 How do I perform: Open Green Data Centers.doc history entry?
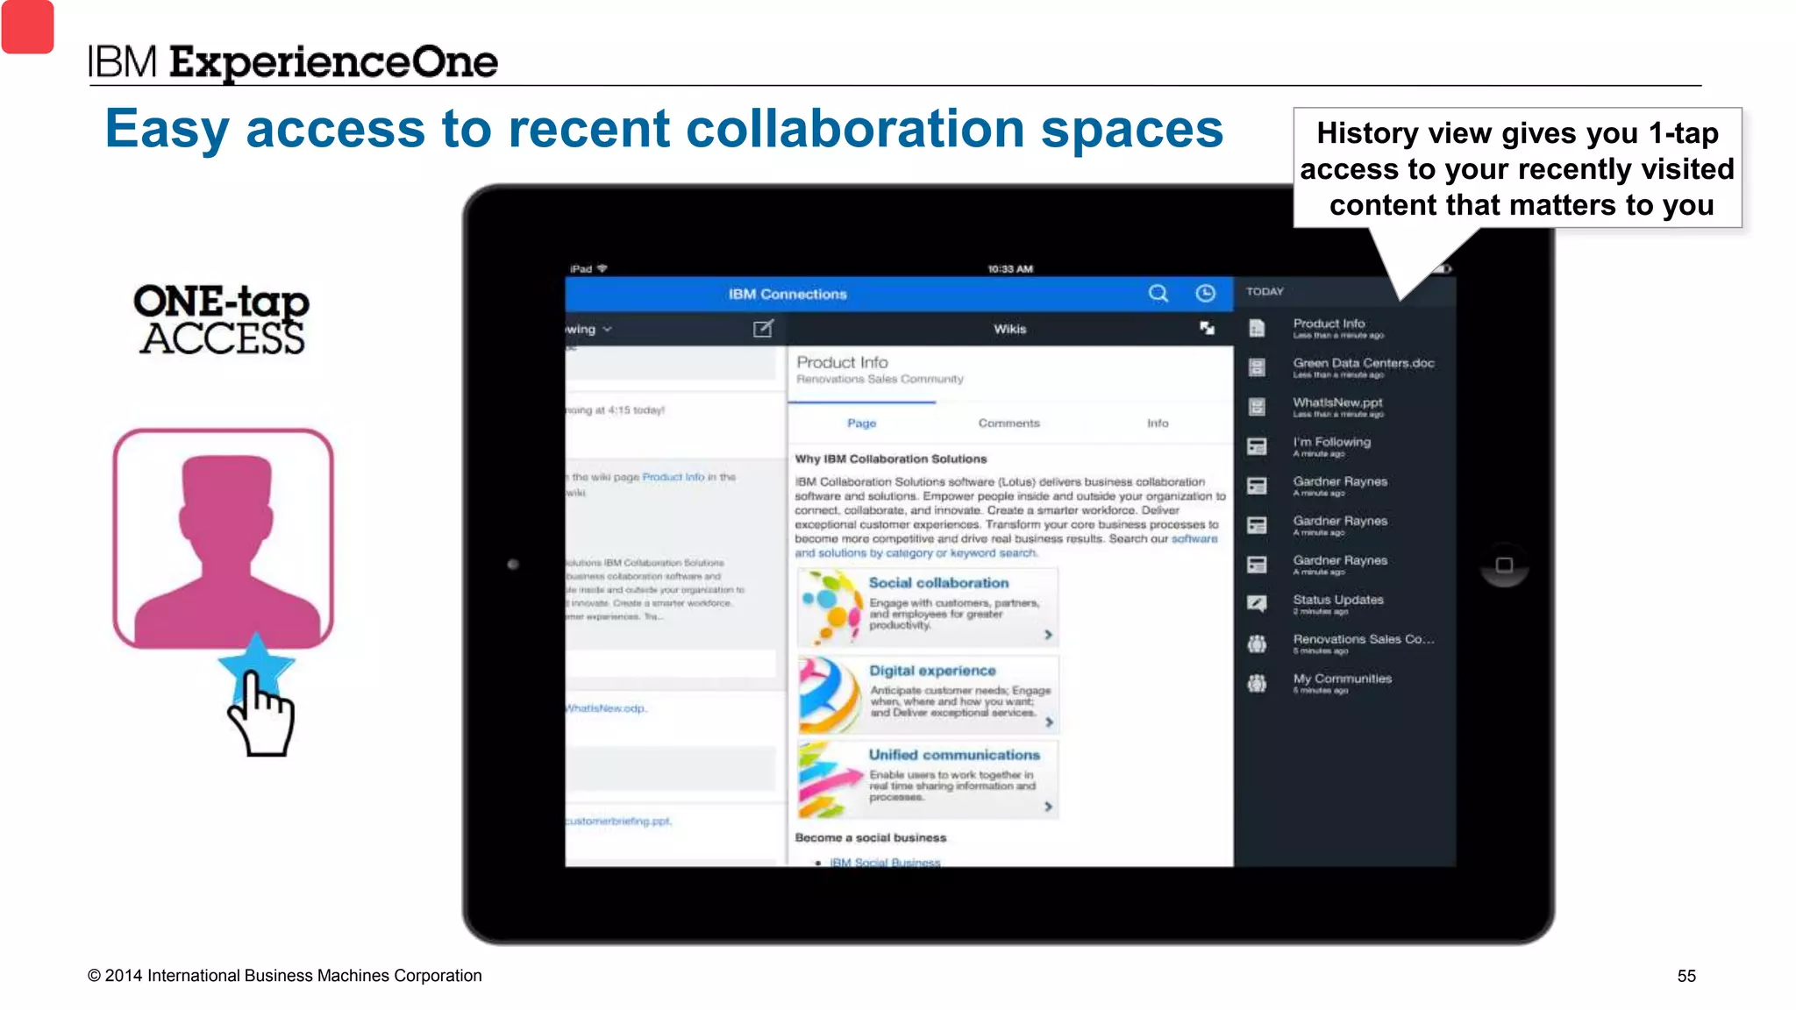(1345, 367)
